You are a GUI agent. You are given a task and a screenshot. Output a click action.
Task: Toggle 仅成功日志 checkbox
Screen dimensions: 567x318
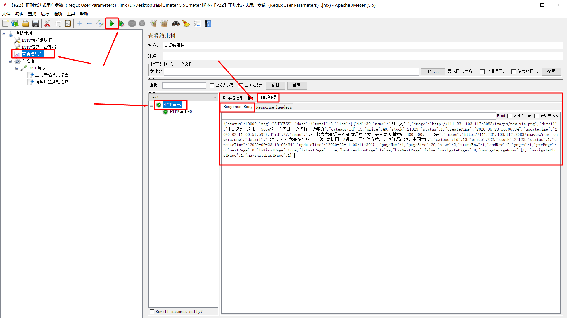click(x=514, y=72)
